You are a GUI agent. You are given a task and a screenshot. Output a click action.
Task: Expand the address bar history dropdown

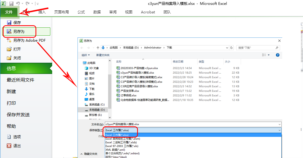tap(227, 48)
